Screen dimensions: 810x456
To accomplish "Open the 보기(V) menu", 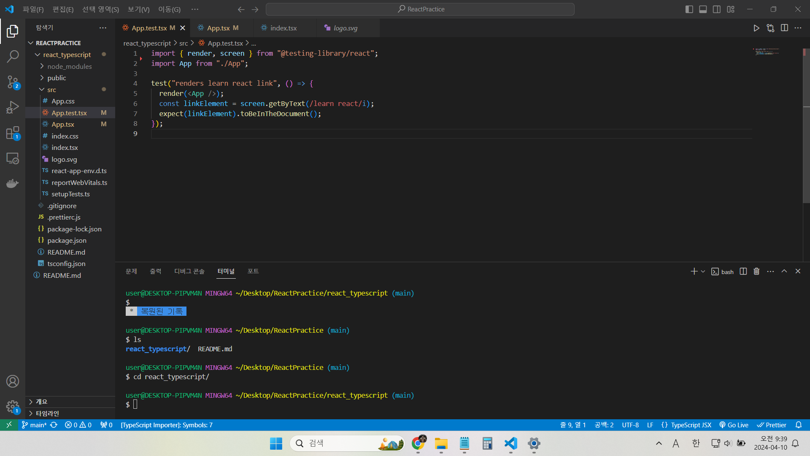I will coord(138,9).
